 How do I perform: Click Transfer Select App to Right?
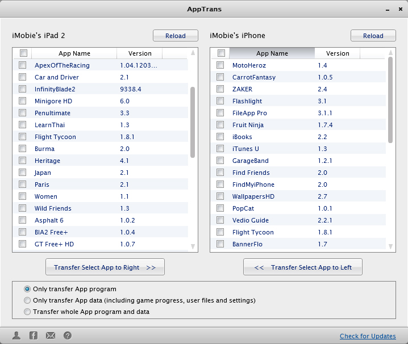pos(105,267)
